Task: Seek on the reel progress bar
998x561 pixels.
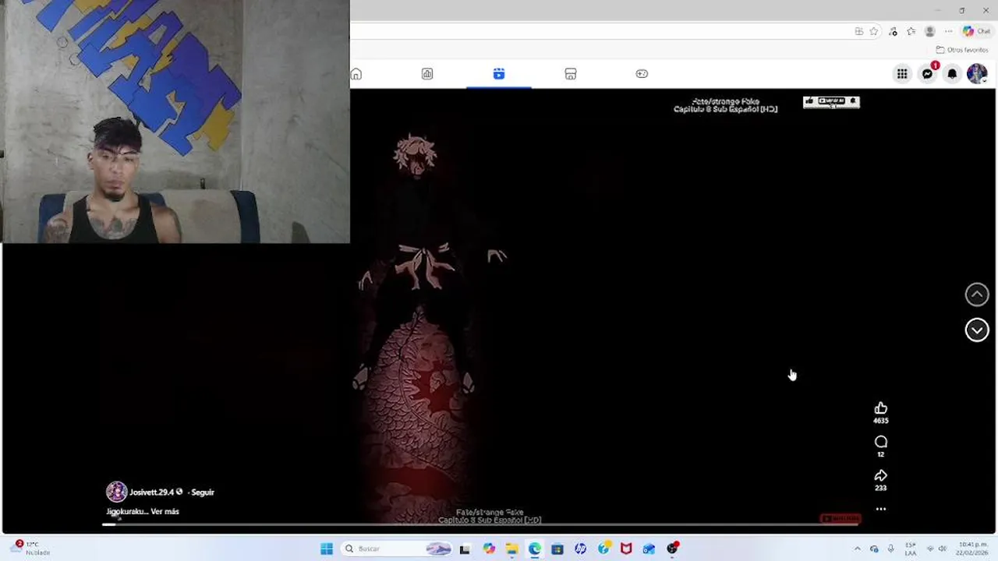Action: 480,524
